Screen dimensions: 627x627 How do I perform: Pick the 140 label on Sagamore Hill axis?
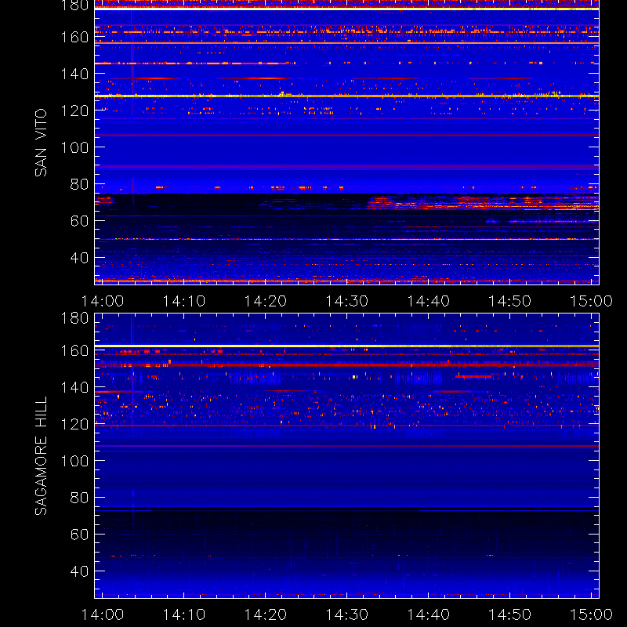74,387
